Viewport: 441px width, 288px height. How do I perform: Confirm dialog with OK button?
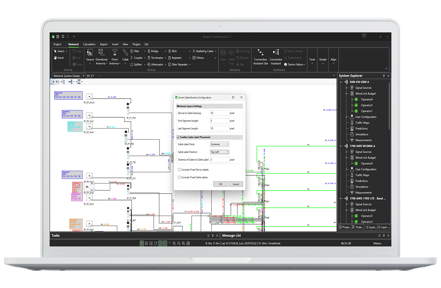point(220,184)
